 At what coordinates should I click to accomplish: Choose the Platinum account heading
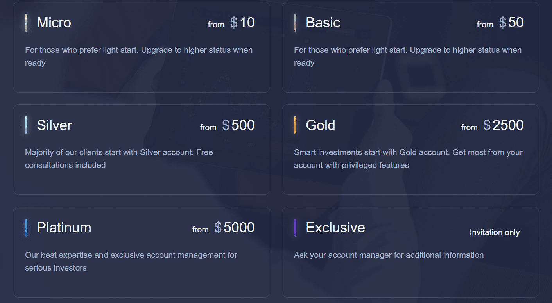(64, 228)
